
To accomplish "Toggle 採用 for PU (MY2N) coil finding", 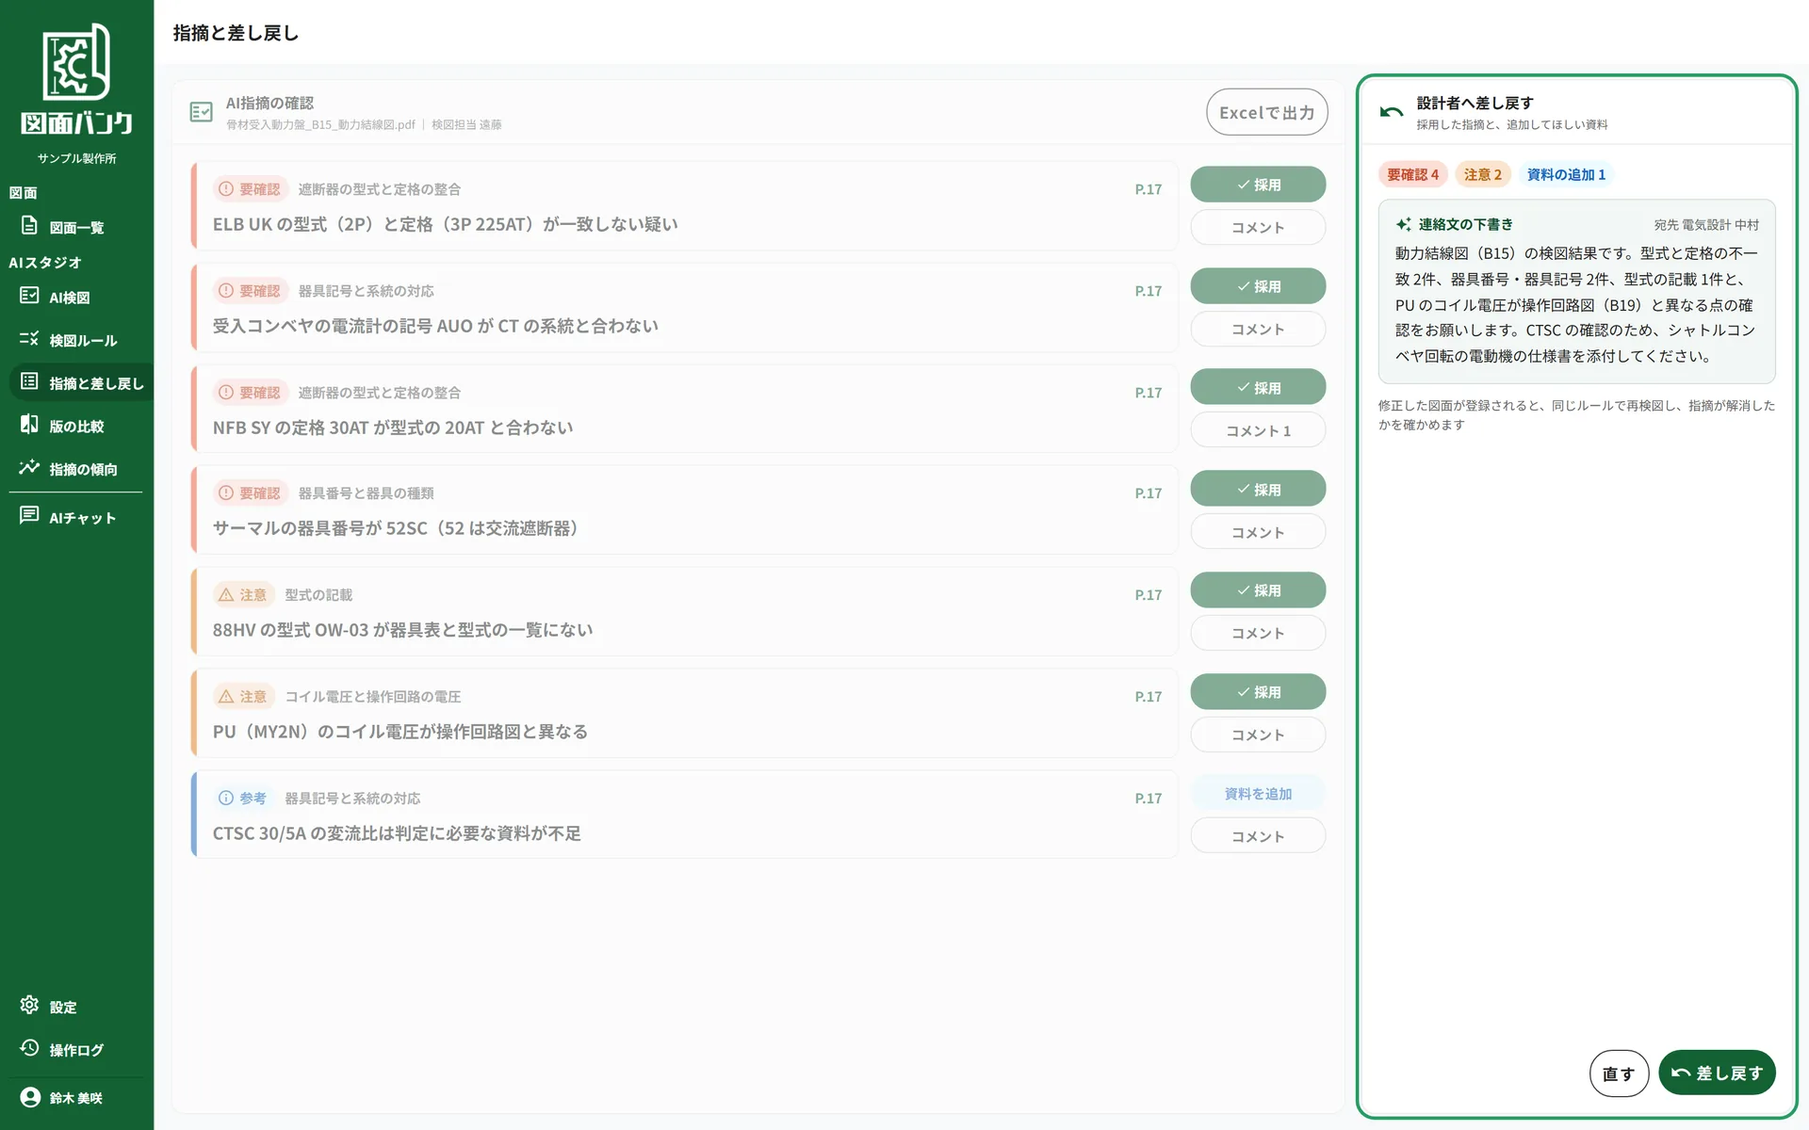I will [1258, 692].
